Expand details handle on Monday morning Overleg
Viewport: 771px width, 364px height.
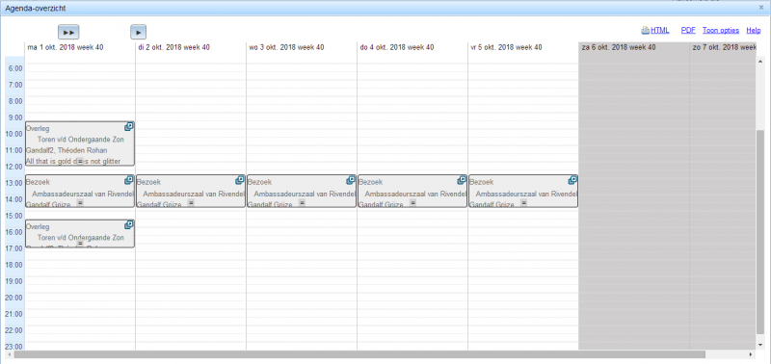coord(80,161)
